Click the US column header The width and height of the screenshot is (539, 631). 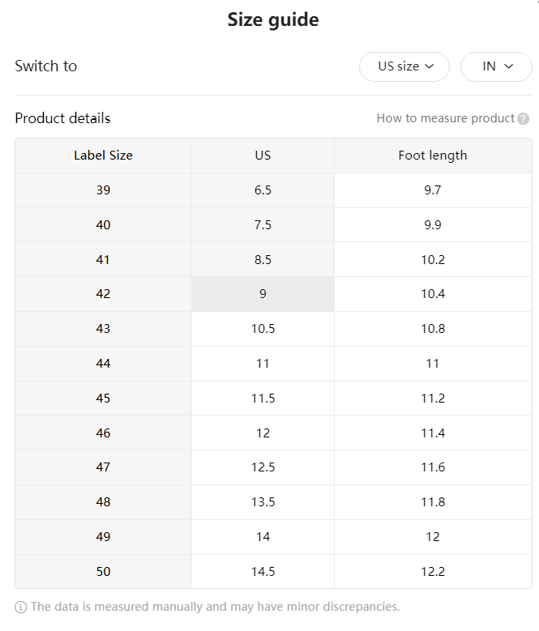(263, 156)
